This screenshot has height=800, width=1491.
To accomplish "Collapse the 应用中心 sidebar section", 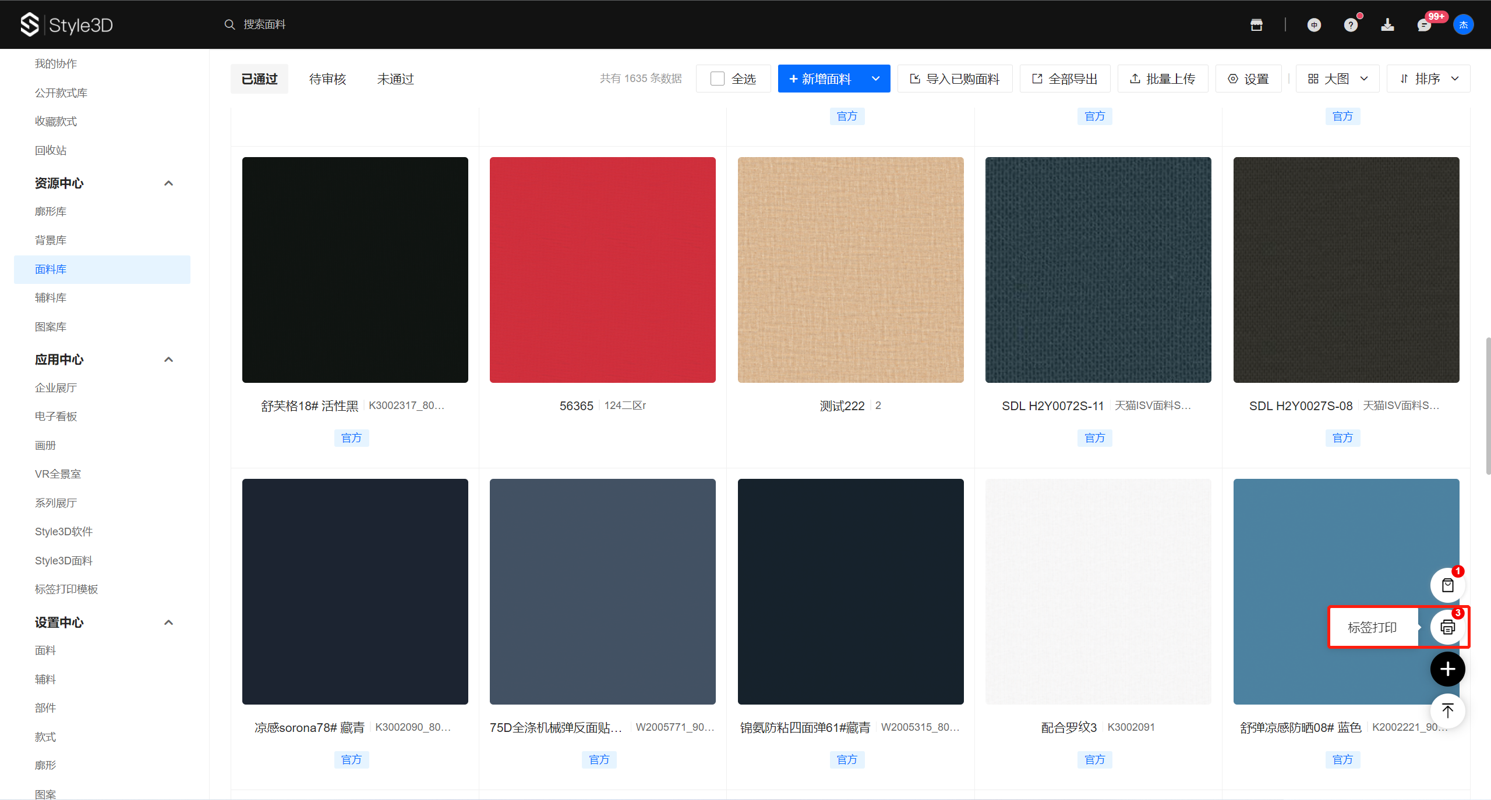I will [169, 360].
